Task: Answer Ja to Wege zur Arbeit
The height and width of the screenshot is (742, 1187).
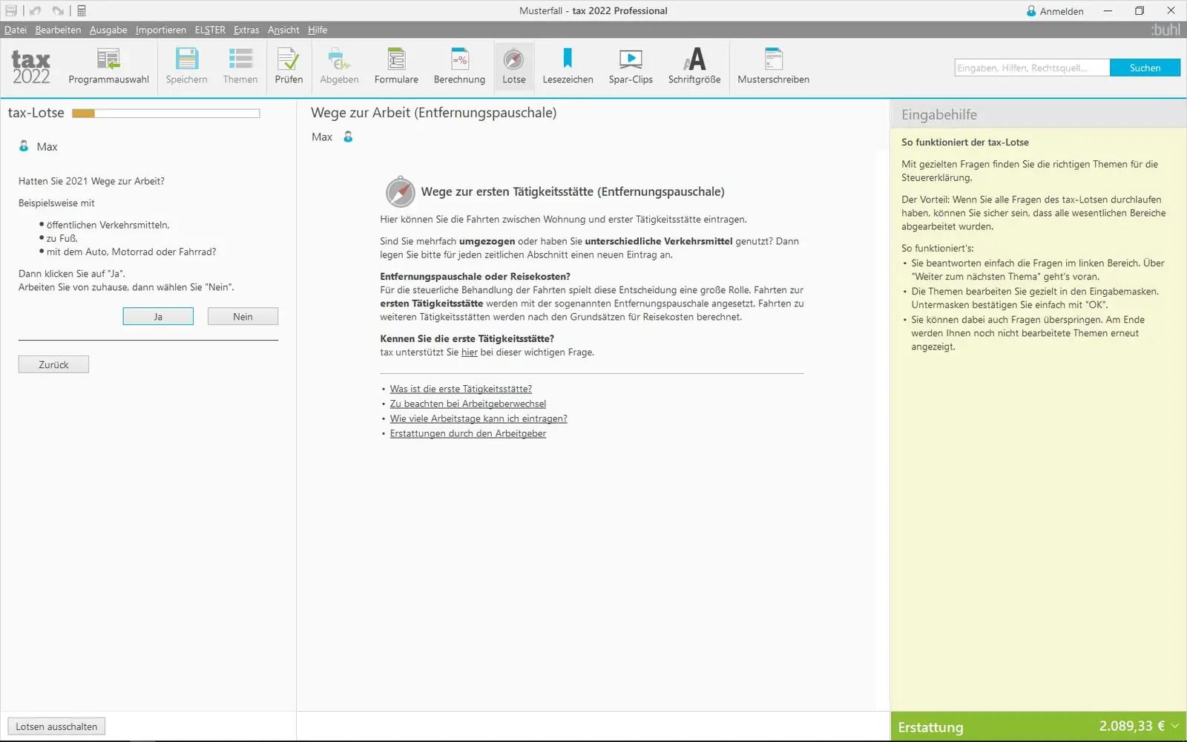Action: (x=158, y=316)
